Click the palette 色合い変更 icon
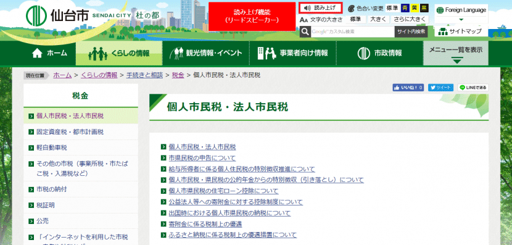Viewport: 512px width, 245px height. pyautogui.click(x=351, y=9)
